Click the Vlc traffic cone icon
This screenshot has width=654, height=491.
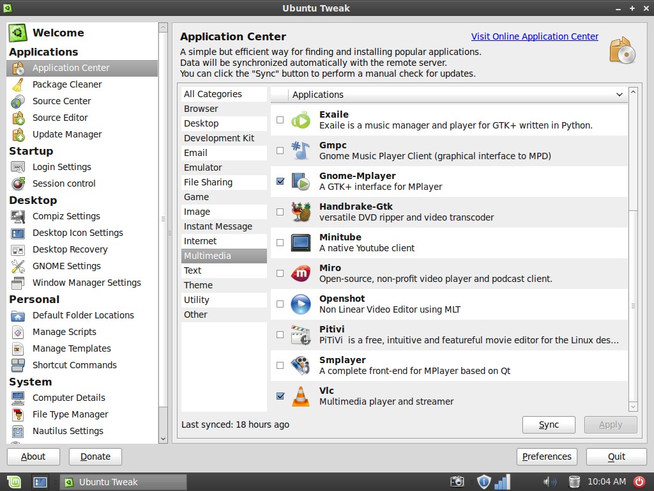tap(301, 396)
